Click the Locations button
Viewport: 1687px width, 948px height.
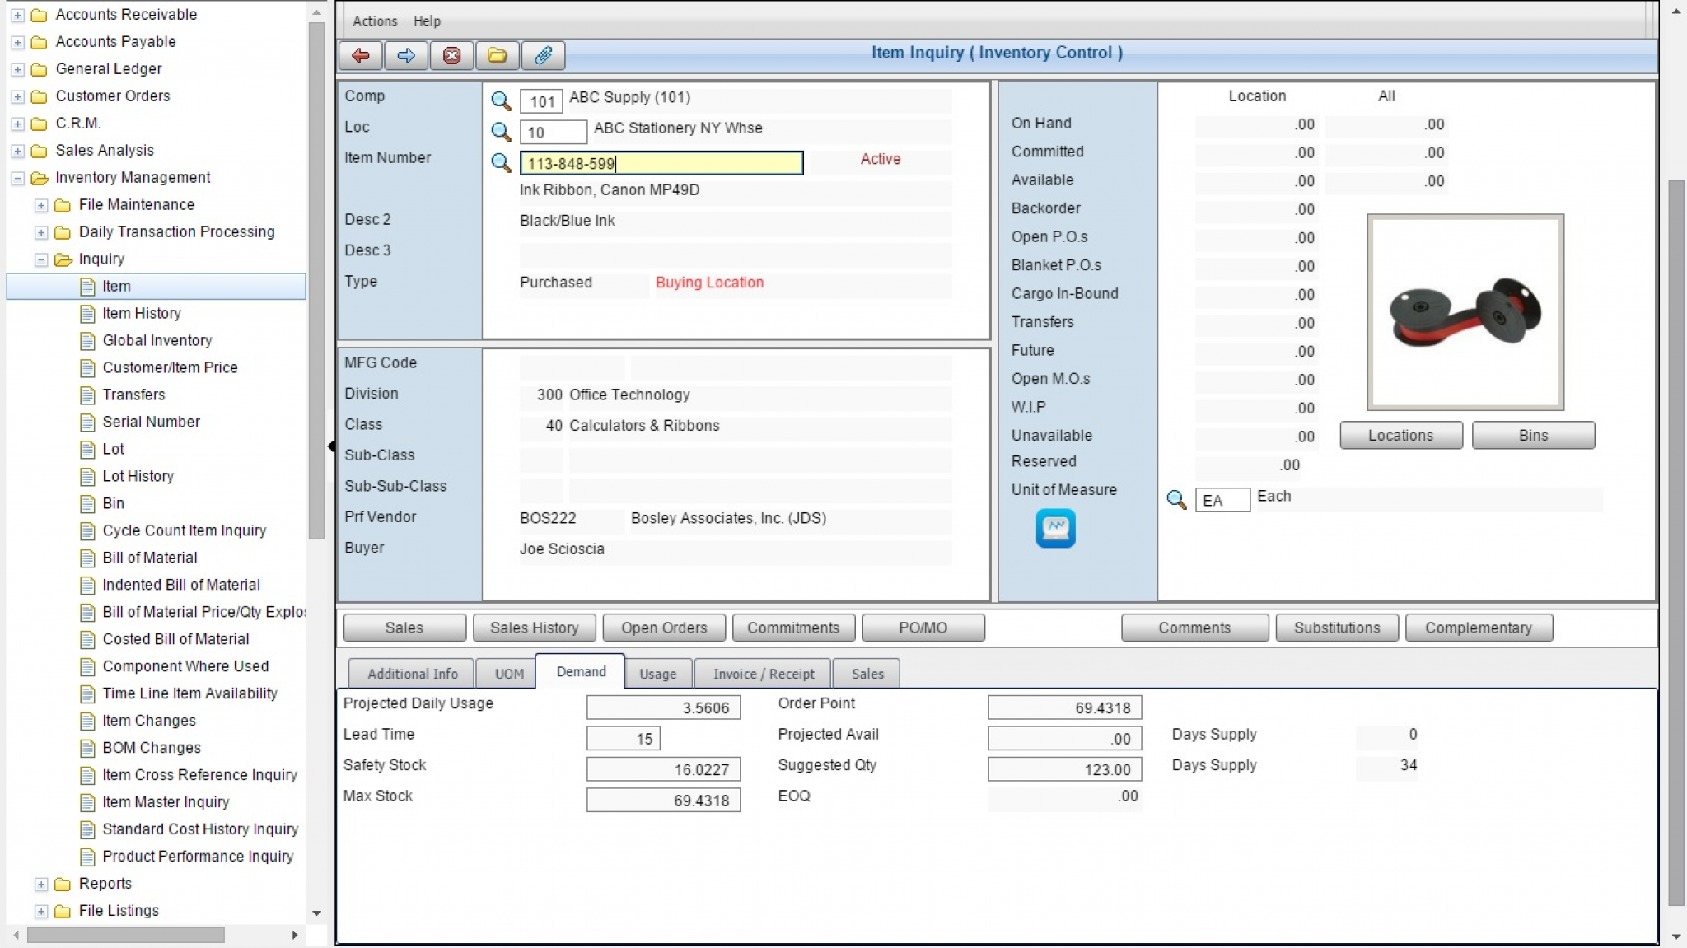pyautogui.click(x=1400, y=435)
